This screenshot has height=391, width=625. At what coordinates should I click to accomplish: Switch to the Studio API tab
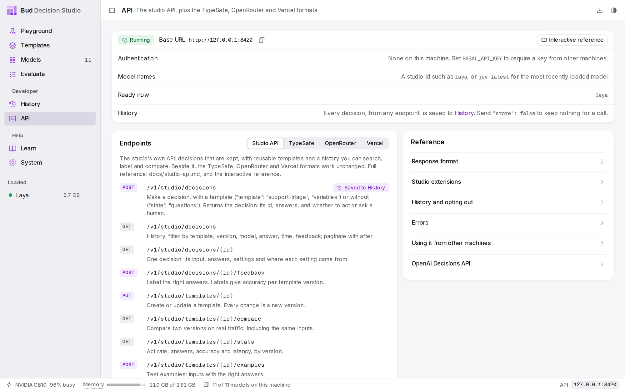pyautogui.click(x=265, y=143)
